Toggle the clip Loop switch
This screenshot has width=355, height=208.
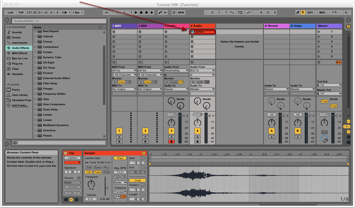(x=137, y=181)
